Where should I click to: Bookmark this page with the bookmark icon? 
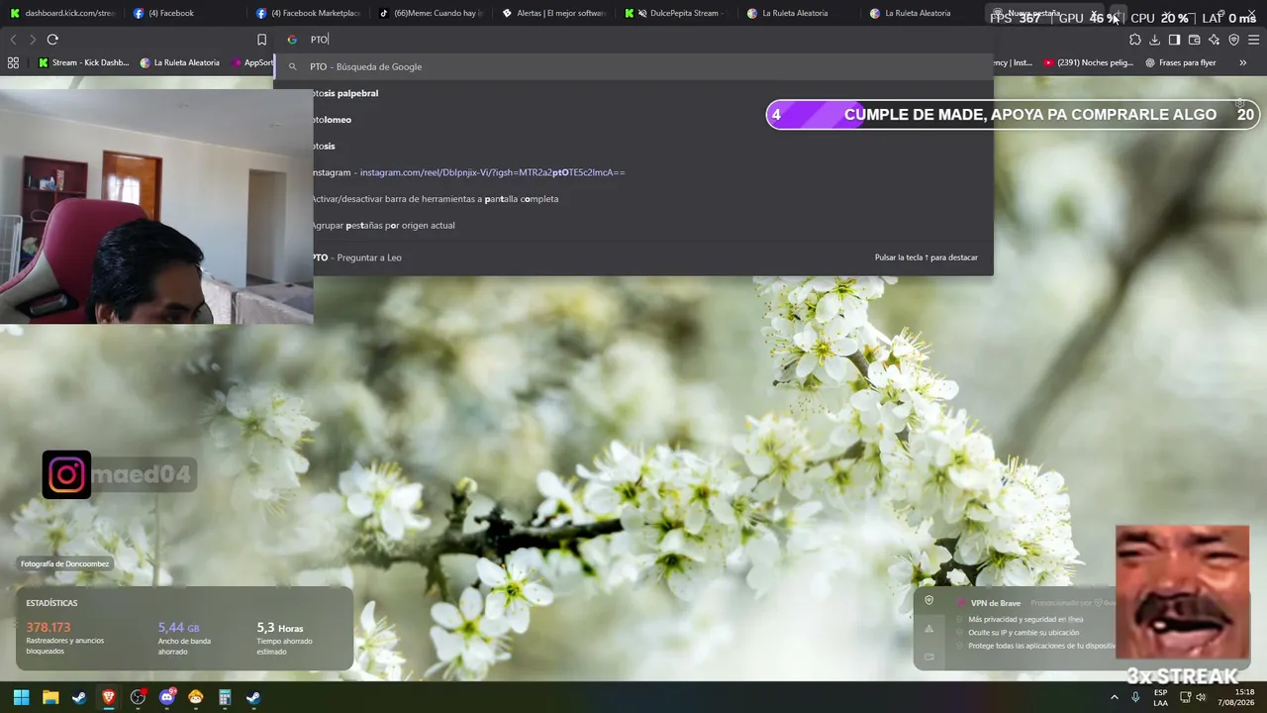(x=261, y=40)
